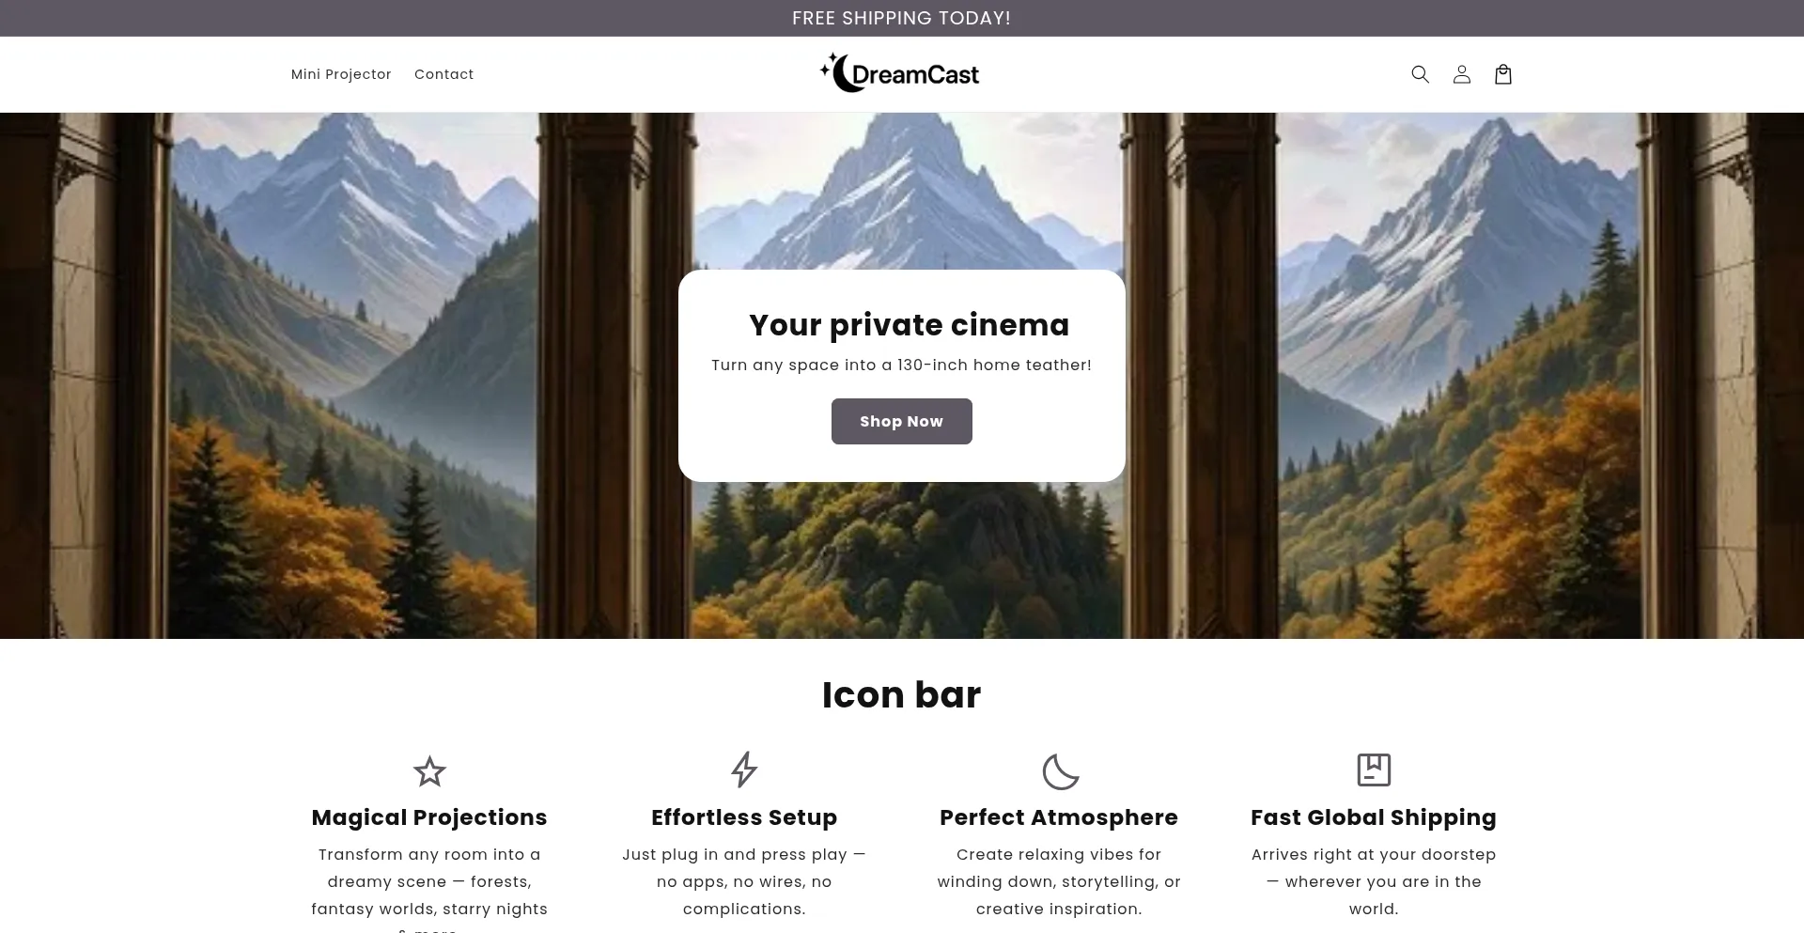Open the shopping cart bag icon
Viewport: 1804px width, 933px height.
1502,74
